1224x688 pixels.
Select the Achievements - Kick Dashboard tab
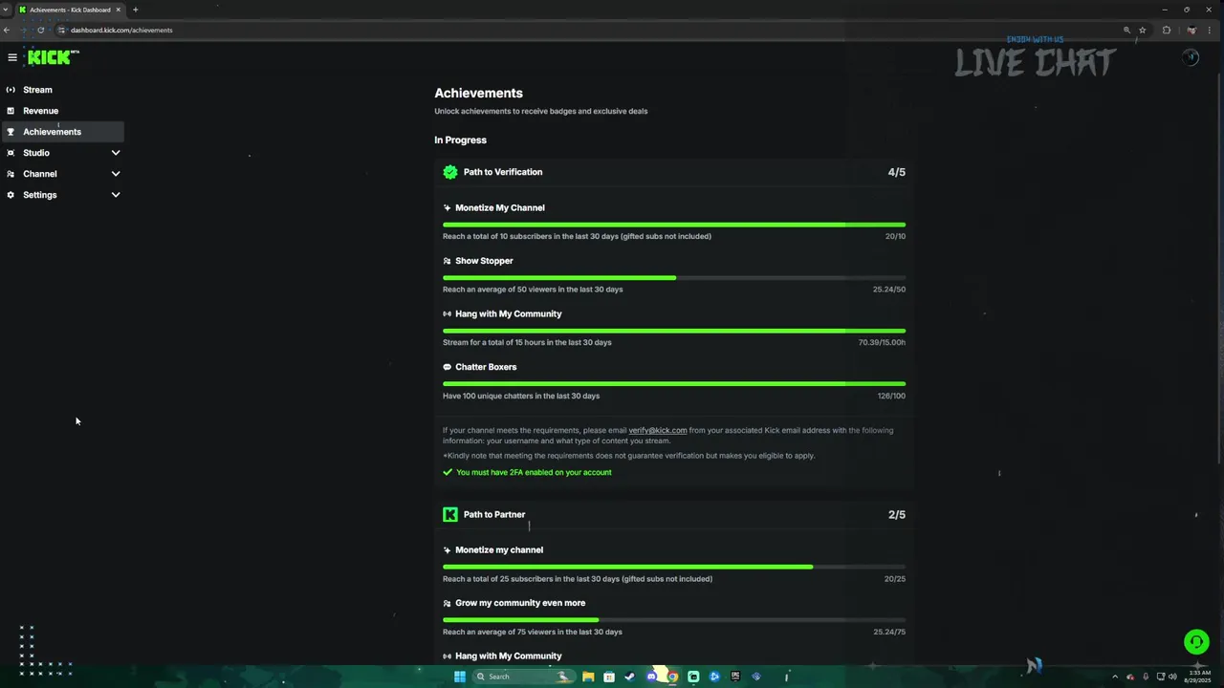tap(70, 10)
